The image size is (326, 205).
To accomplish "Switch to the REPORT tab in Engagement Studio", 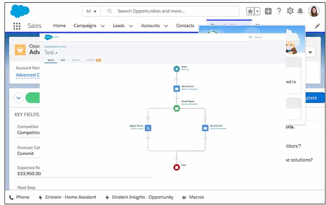I will pyautogui.click(x=76, y=60).
